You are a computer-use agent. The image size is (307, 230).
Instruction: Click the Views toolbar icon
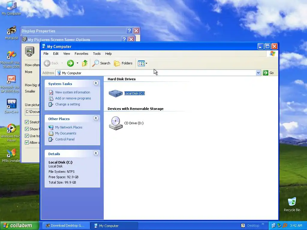point(141,63)
